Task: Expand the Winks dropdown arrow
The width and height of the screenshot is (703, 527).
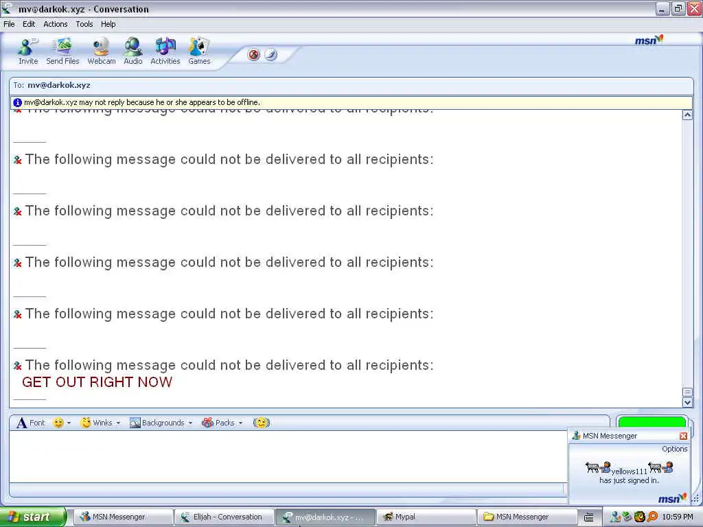Action: tap(118, 423)
